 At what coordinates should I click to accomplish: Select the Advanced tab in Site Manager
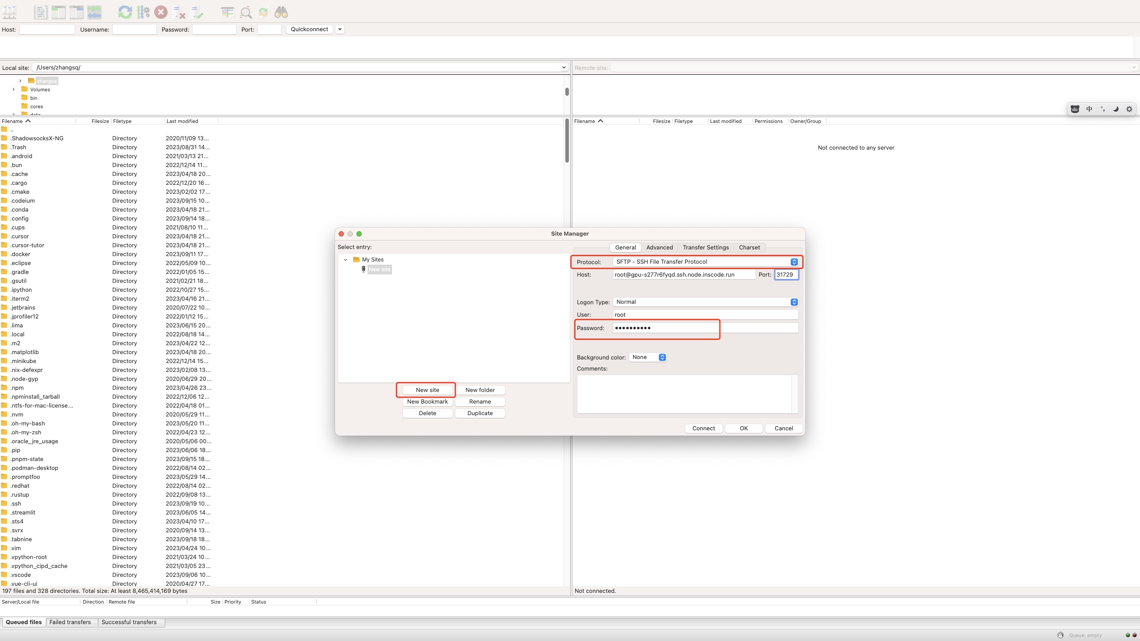click(659, 247)
